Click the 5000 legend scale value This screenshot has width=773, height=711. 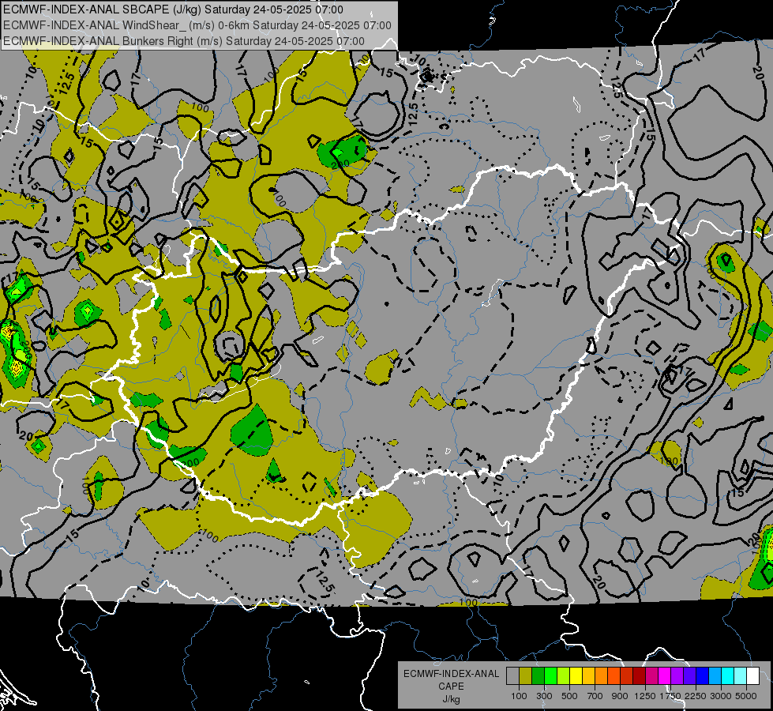pyautogui.click(x=746, y=696)
